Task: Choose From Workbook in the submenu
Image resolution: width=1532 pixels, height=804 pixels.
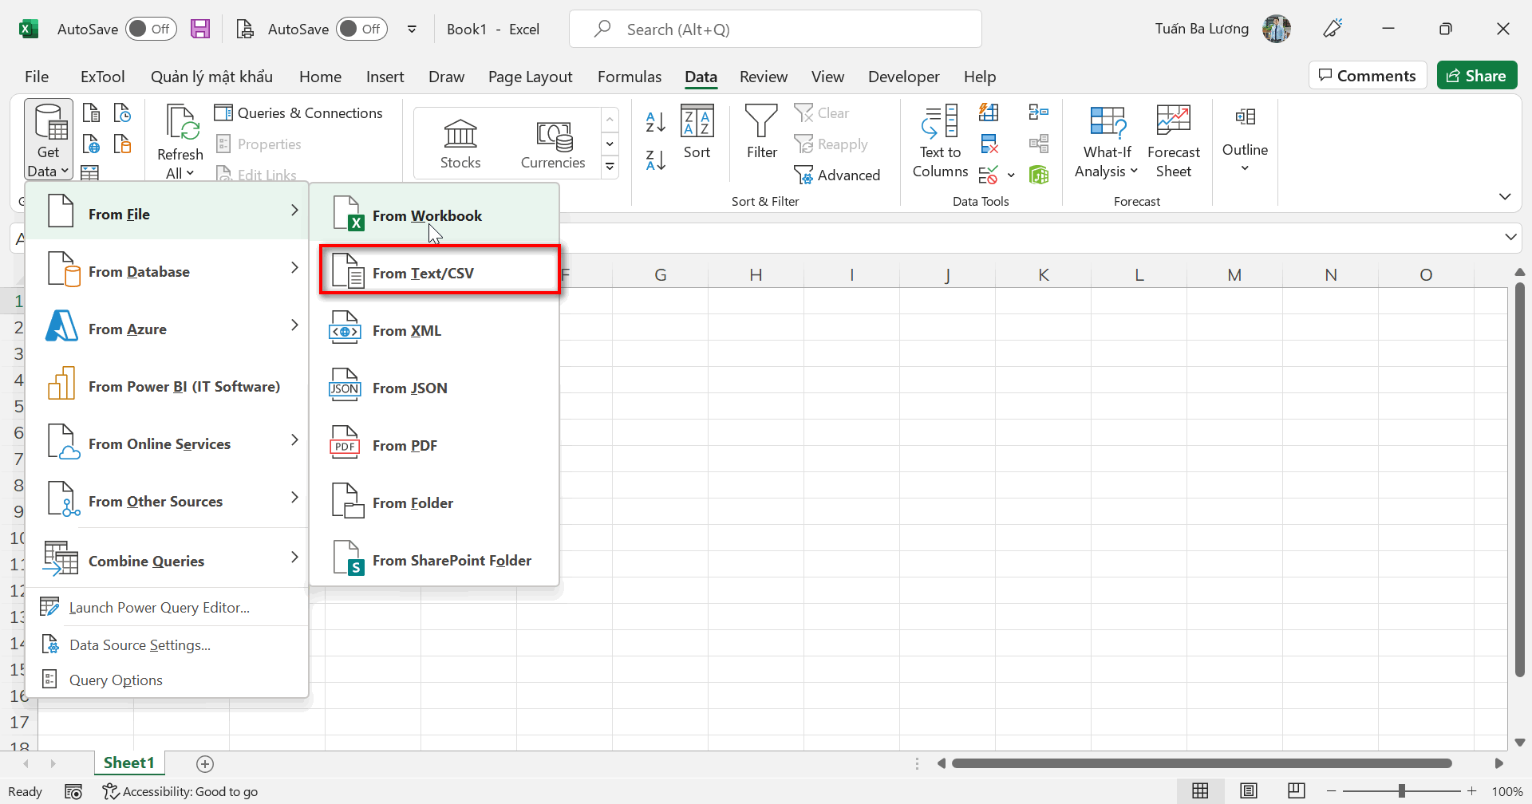Action: [435, 215]
